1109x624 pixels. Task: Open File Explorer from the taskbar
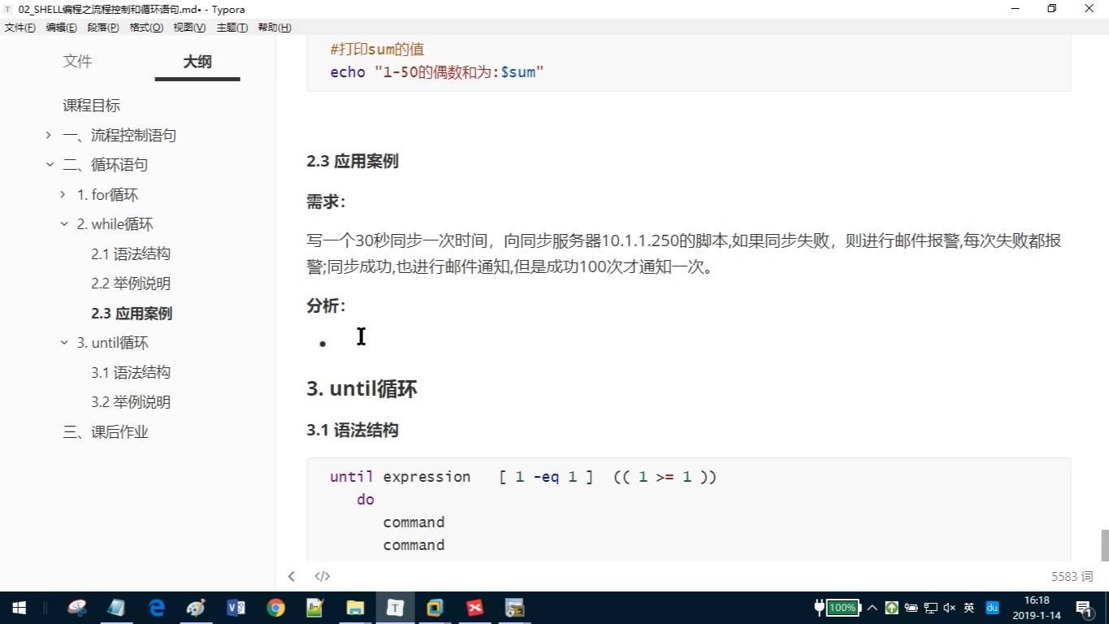(355, 608)
